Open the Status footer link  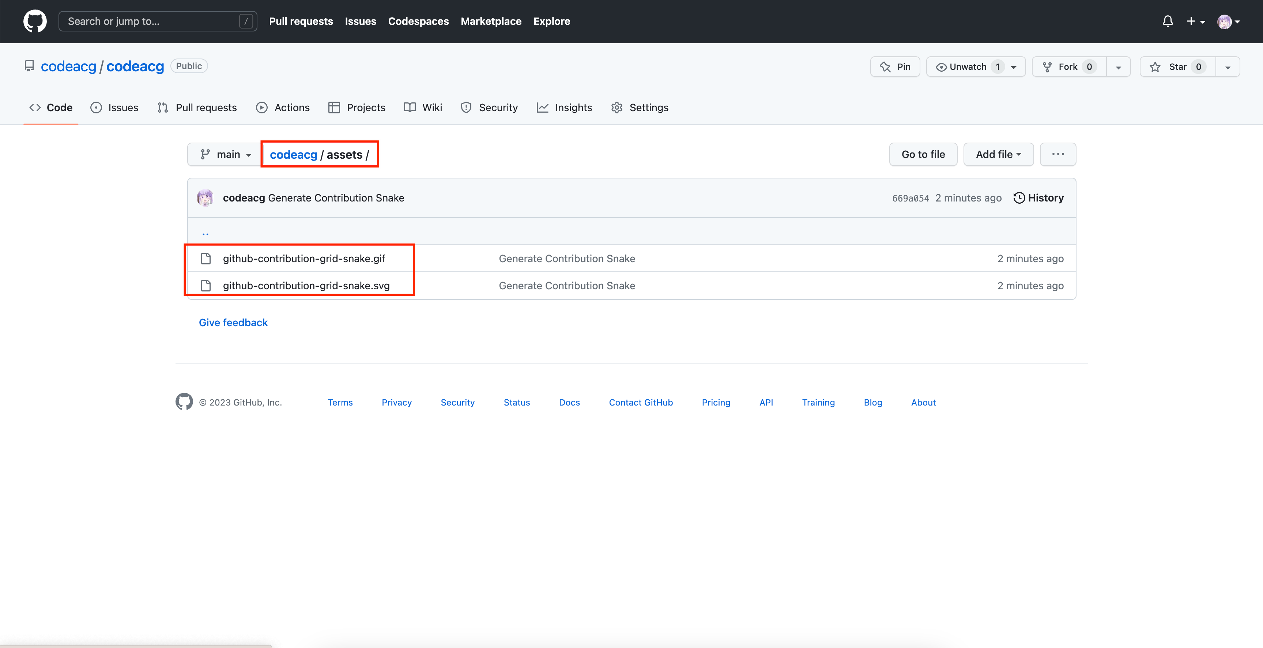517,402
